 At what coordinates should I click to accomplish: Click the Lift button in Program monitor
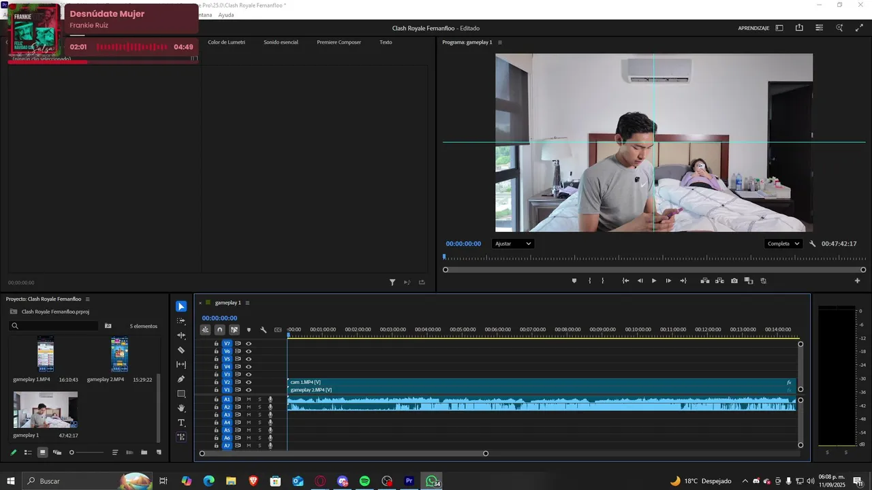[x=705, y=280]
